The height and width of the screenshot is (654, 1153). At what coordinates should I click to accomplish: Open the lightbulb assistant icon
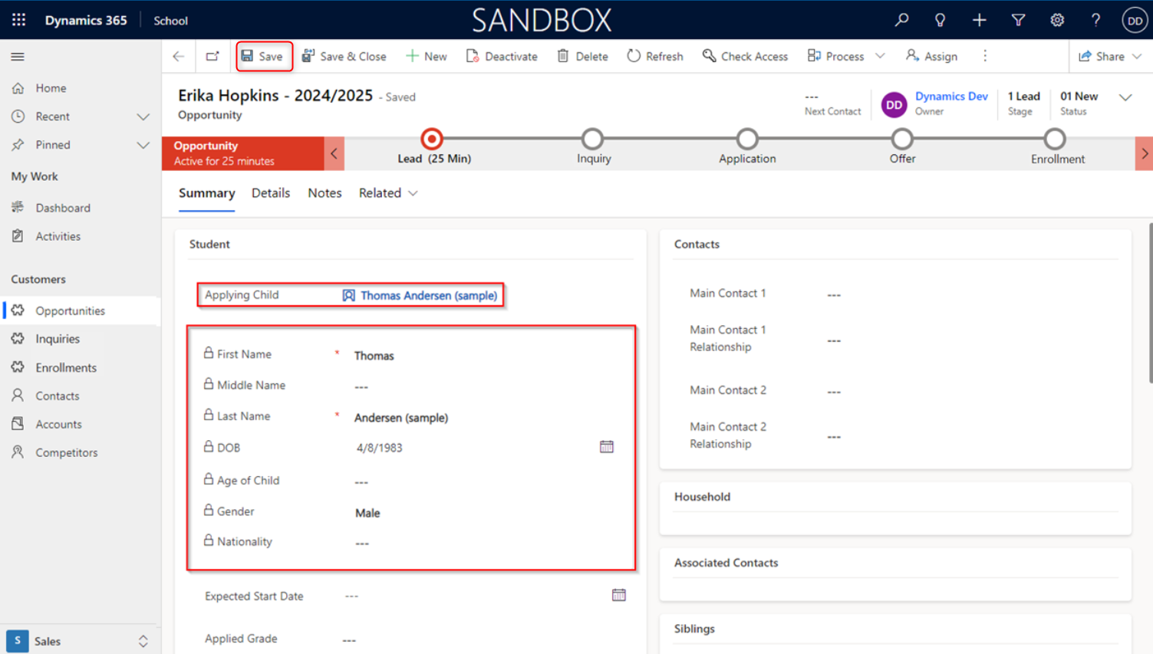coord(940,20)
